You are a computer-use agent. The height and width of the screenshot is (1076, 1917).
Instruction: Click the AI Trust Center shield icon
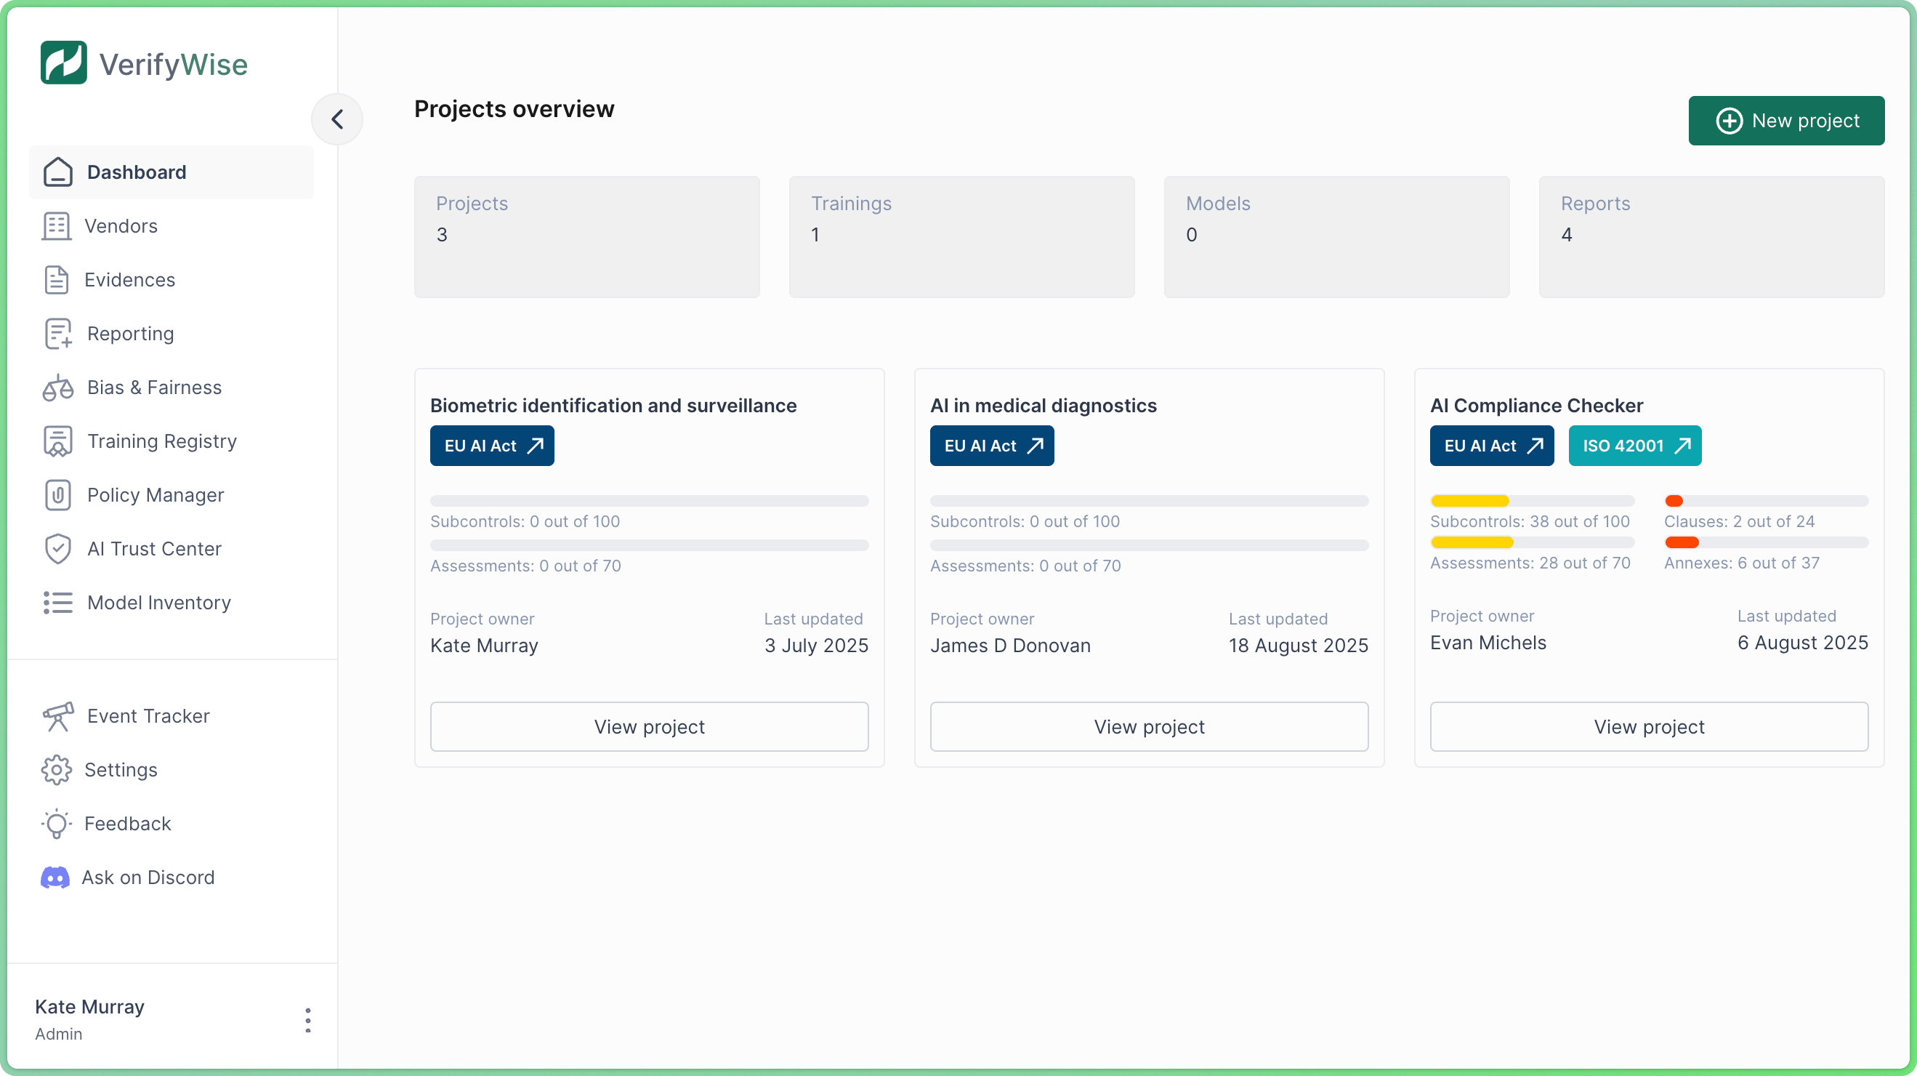58,549
